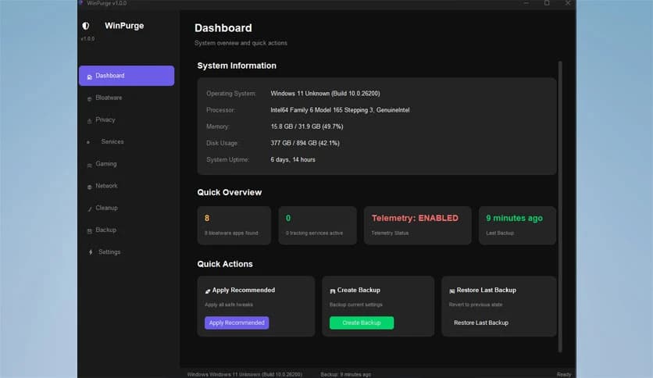This screenshot has width=653, height=378.
Task: Select the 0 tracking services active card
Action: point(317,225)
